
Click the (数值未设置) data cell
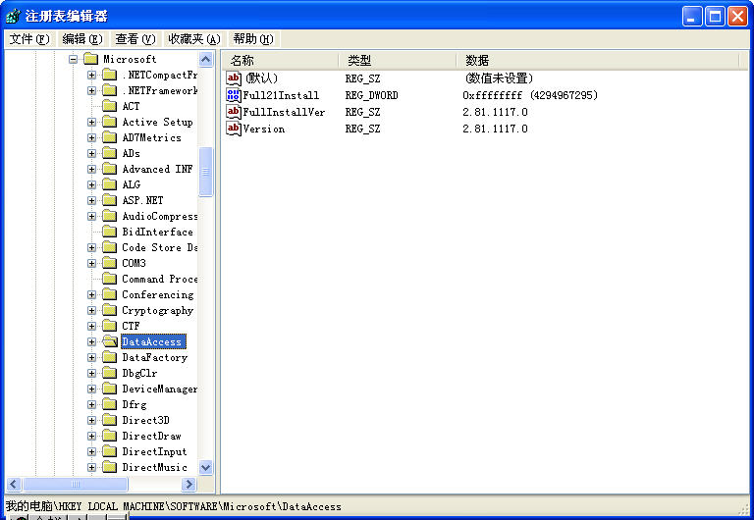click(499, 78)
